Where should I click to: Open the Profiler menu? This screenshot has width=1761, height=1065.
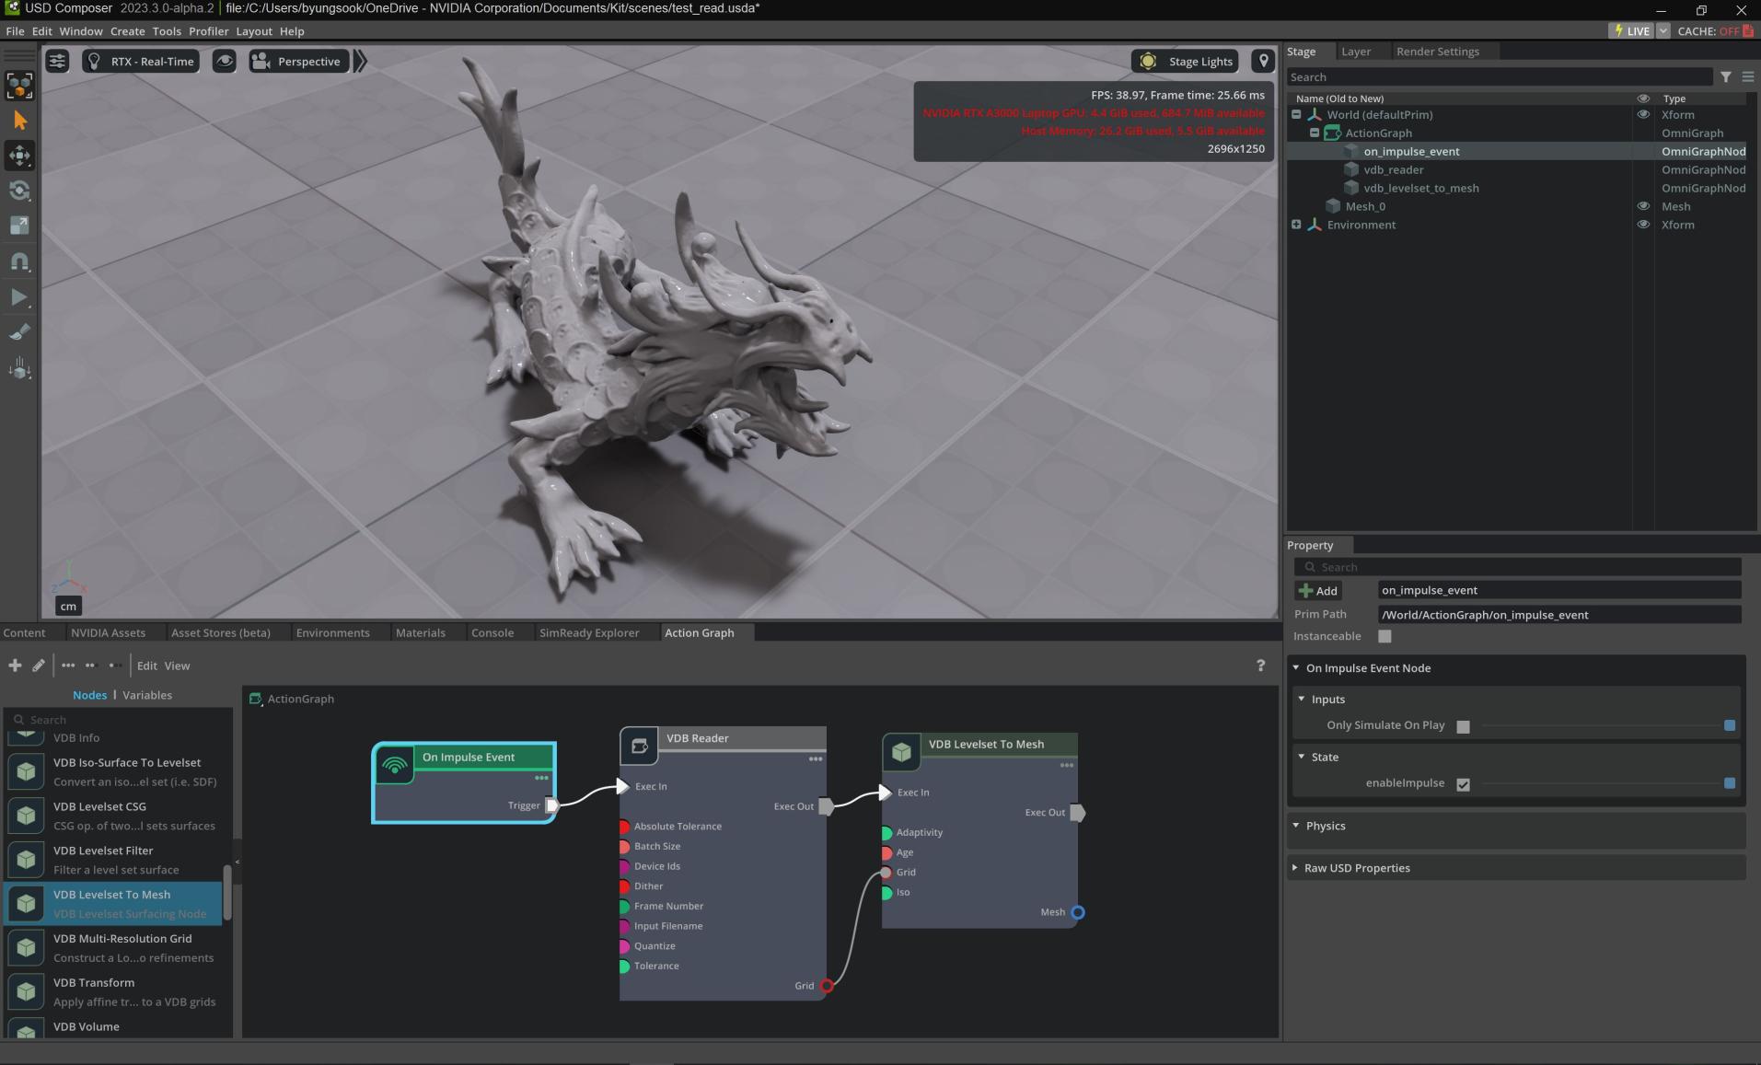click(208, 31)
